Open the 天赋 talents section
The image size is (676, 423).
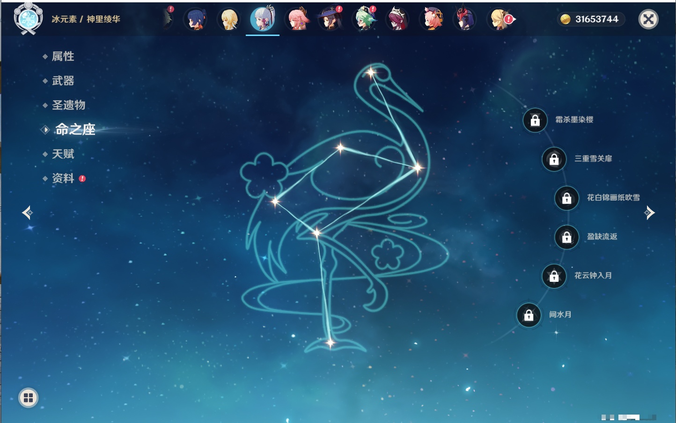click(x=63, y=154)
